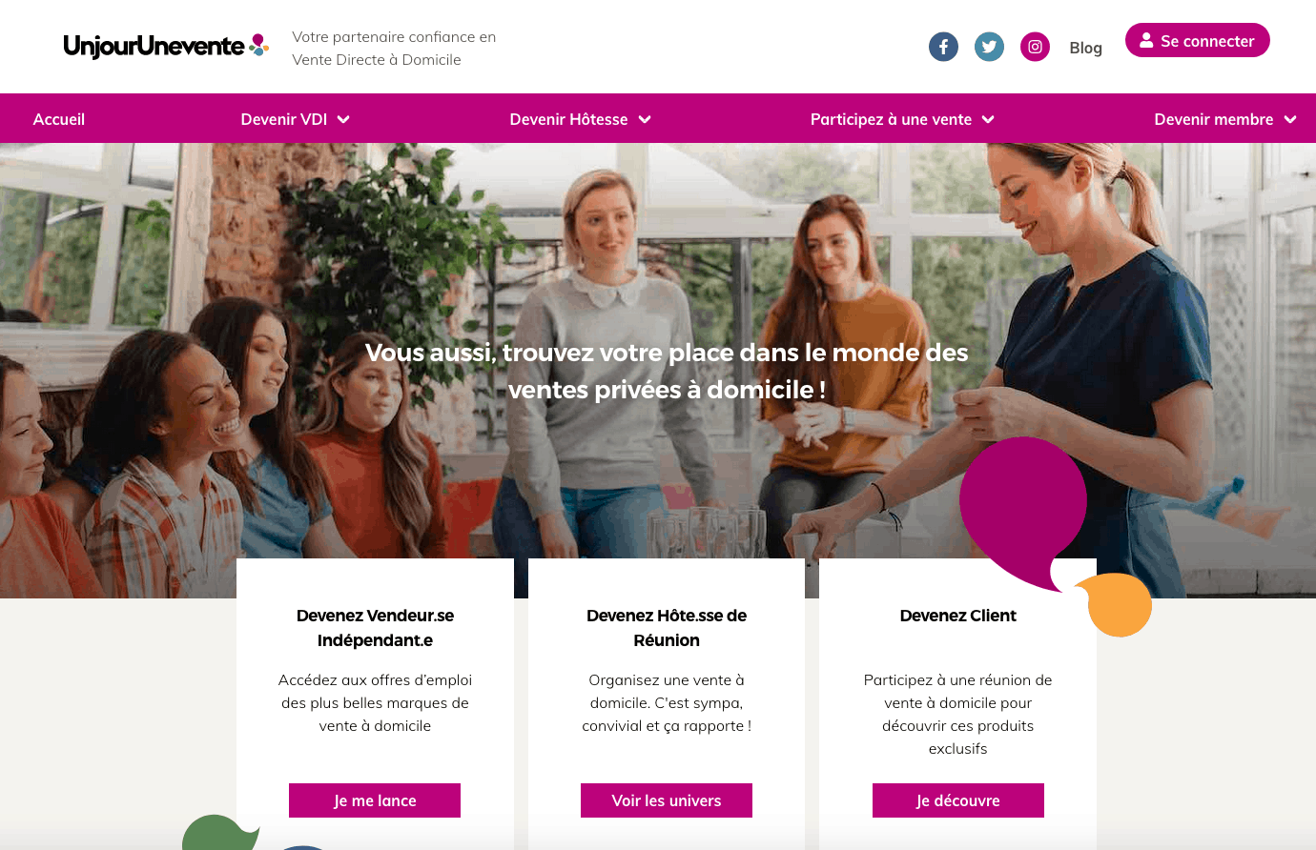
Task: Open the Devenir membre menu item
Action: [1213, 119]
